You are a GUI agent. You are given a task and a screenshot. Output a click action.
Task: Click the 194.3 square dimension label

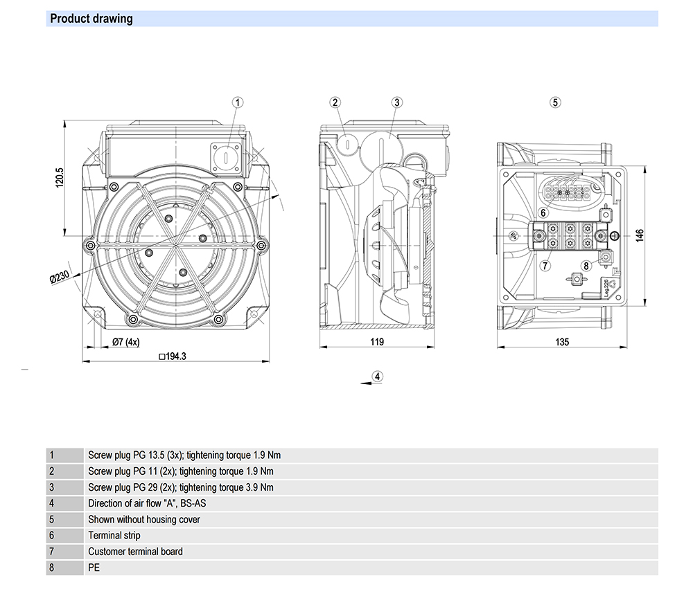(x=173, y=357)
